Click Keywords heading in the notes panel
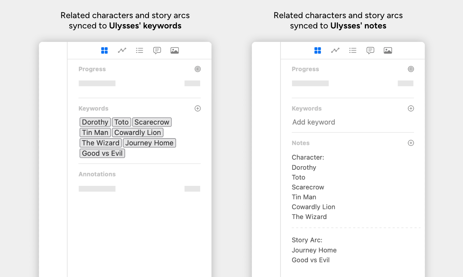The image size is (463, 277). point(307,109)
